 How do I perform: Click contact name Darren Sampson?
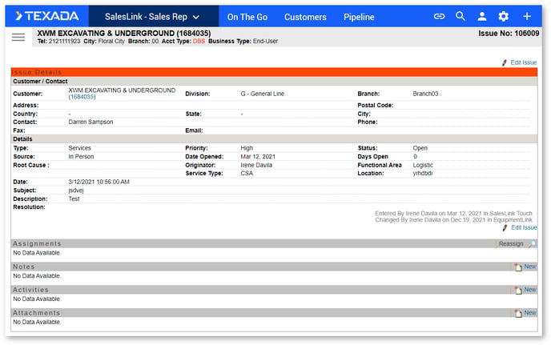pos(90,122)
